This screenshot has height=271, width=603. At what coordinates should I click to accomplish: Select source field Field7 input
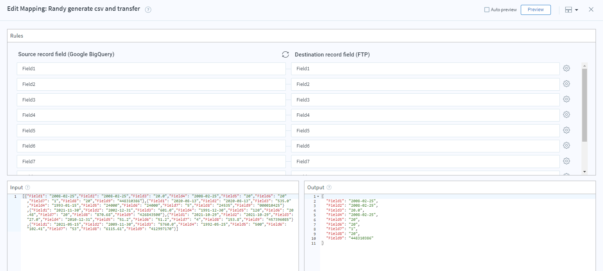click(x=151, y=162)
